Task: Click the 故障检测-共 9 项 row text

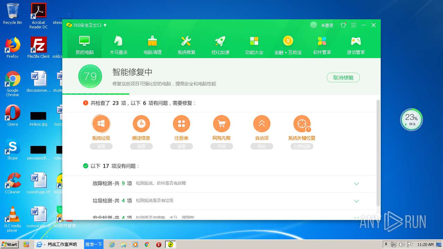Action: (x=112, y=183)
